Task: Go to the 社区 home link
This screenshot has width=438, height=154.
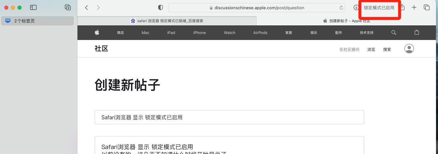Action: click(x=101, y=49)
